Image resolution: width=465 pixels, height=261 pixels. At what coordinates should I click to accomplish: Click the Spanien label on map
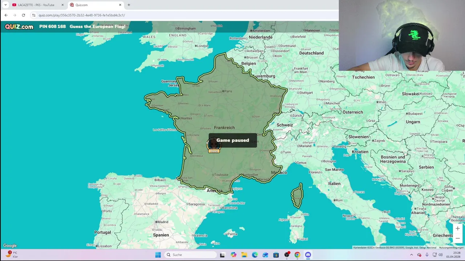[161, 235]
